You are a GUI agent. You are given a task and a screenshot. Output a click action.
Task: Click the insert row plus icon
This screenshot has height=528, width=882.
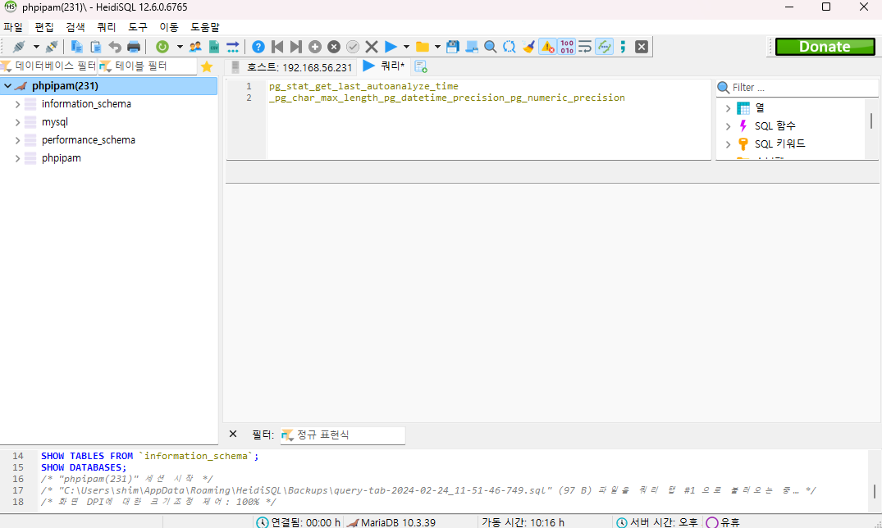pos(315,47)
